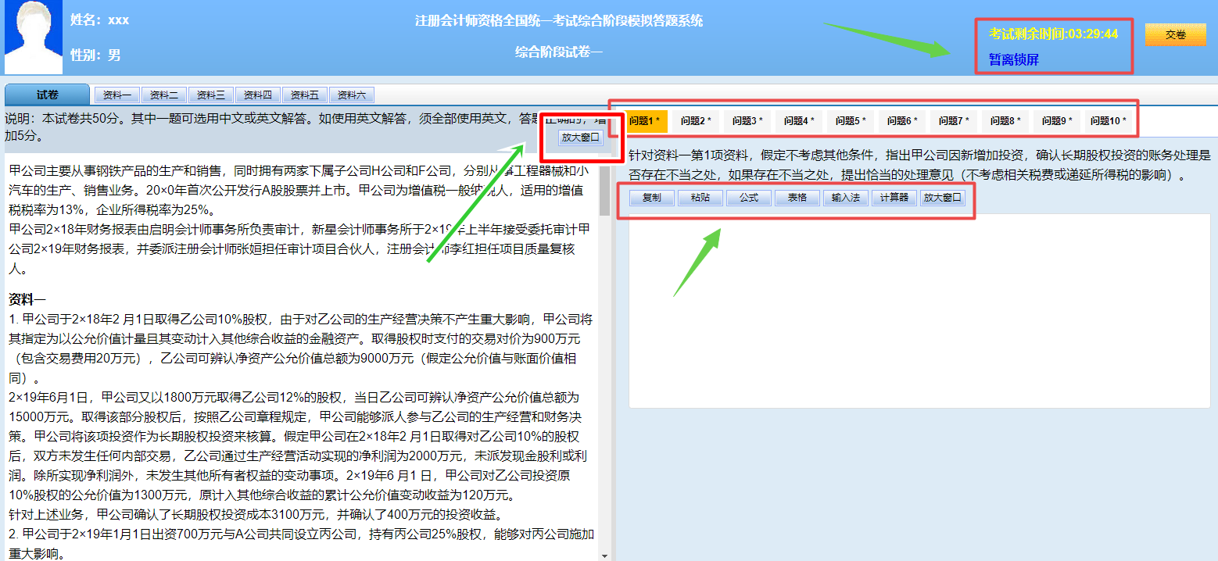The width and height of the screenshot is (1218, 561).
Task: Click 暂离锁屏 to lock the screen
Action: tap(1013, 59)
